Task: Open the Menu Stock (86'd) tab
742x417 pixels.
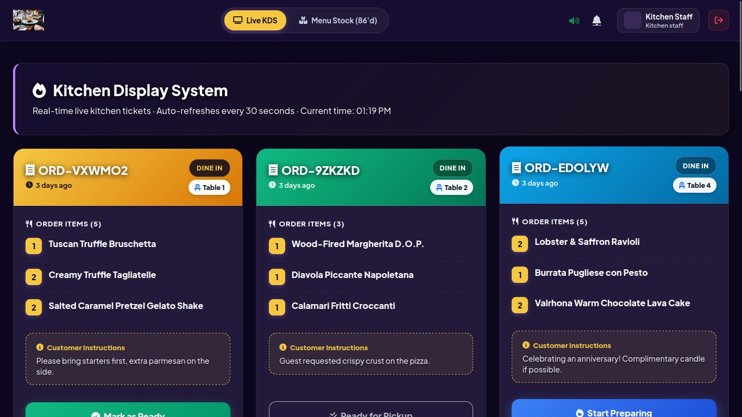Action: pyautogui.click(x=338, y=21)
